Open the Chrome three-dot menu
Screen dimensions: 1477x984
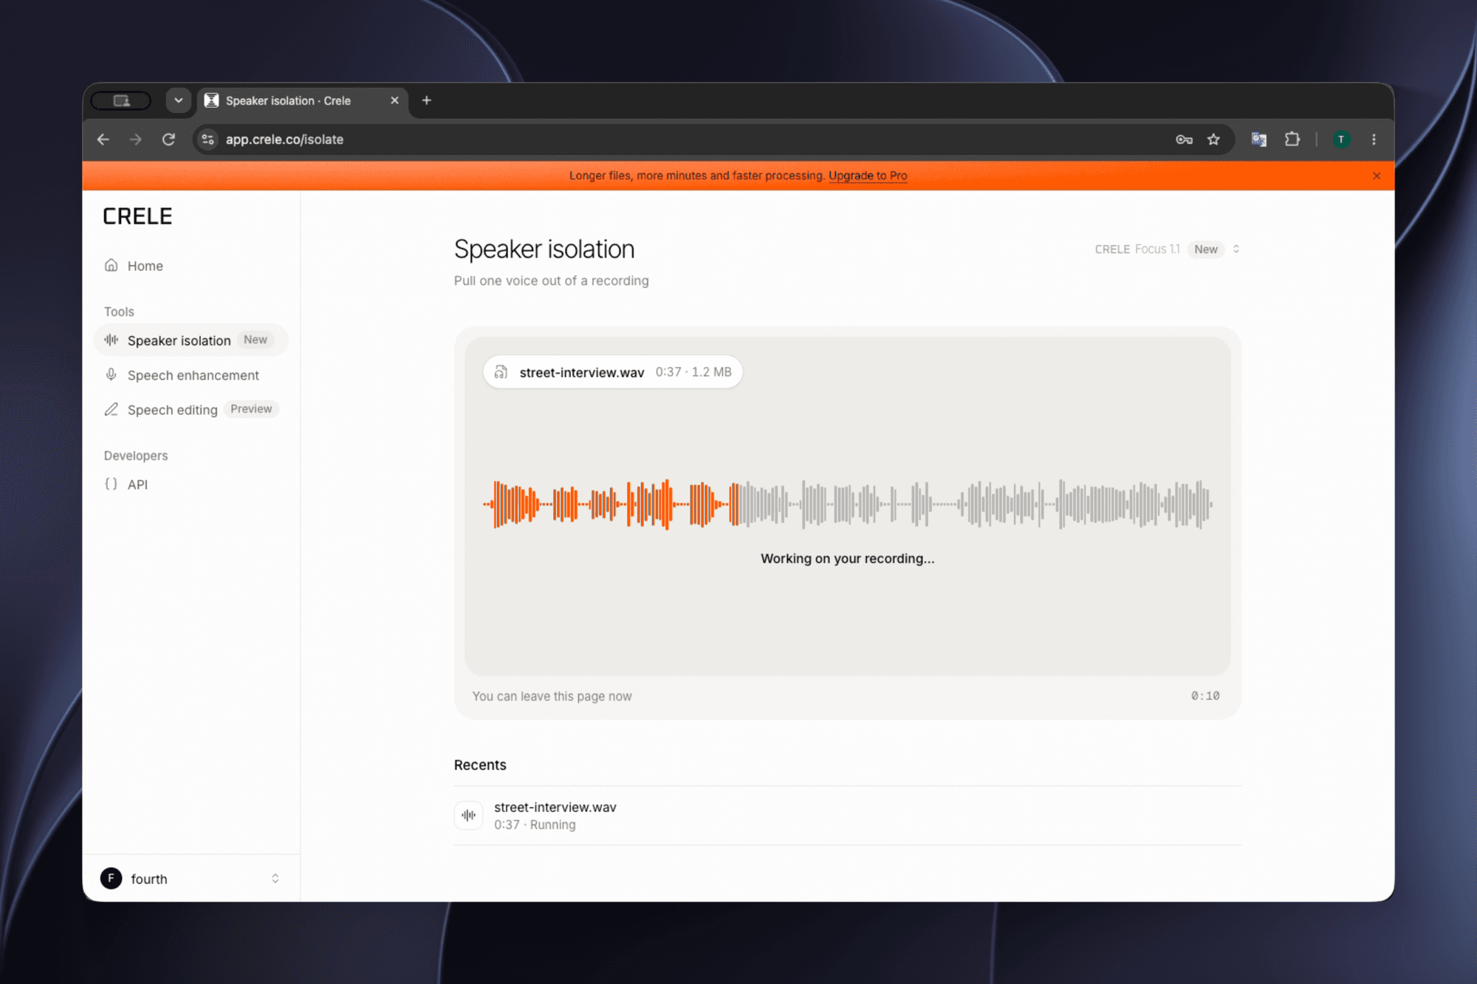(x=1374, y=140)
